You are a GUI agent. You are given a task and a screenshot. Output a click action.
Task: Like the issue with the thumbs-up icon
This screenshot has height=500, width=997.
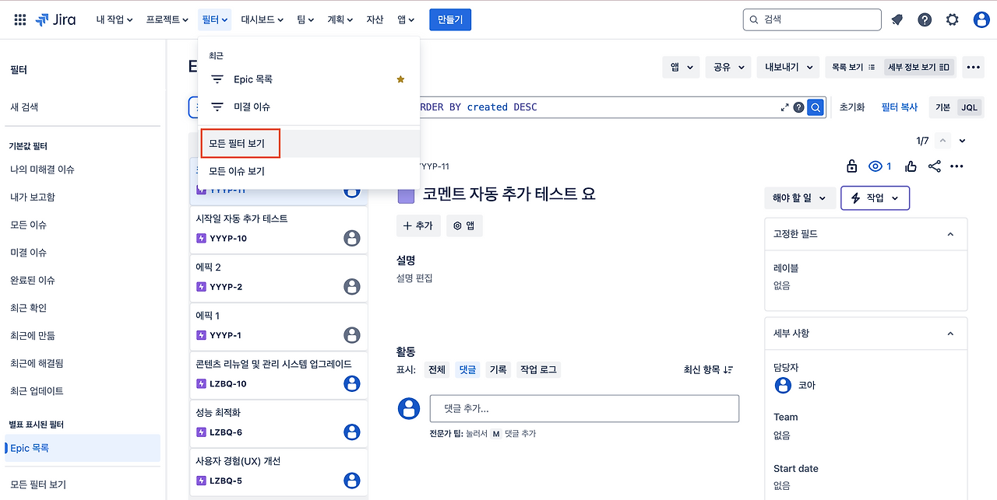[x=910, y=166]
